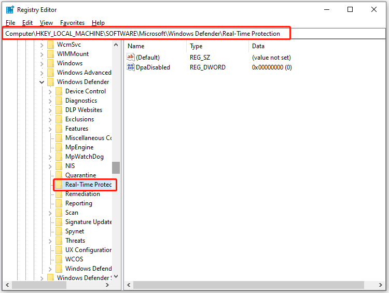Select the Remediation key label

click(82, 194)
